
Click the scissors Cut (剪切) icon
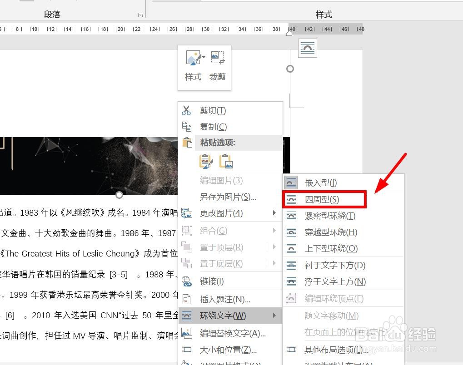[187, 110]
